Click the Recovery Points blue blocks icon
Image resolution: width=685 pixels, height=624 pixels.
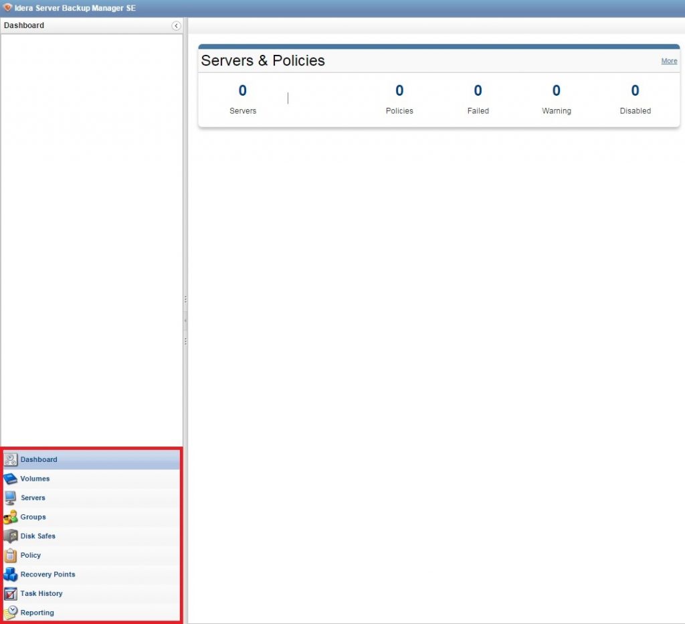10,574
